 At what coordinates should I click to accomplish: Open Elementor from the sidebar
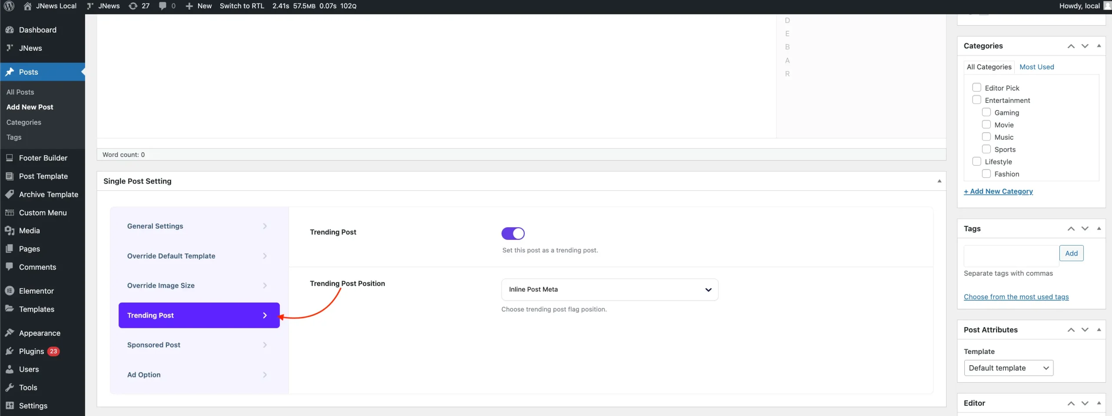36,291
